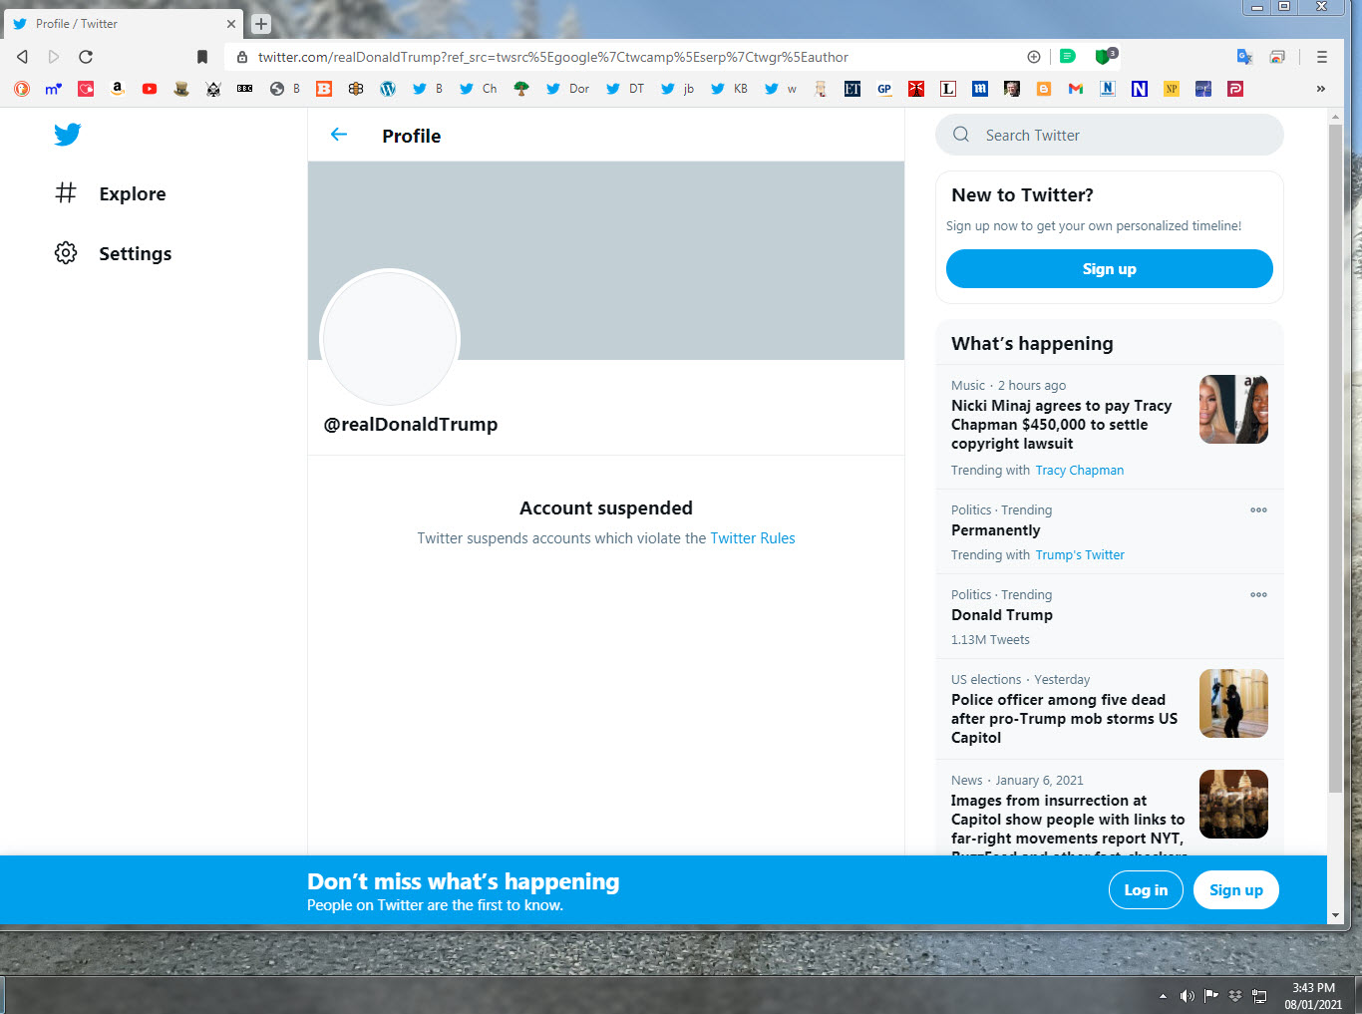The image size is (1362, 1014).
Task: Reload the page with the refresh button
Action: [86, 57]
